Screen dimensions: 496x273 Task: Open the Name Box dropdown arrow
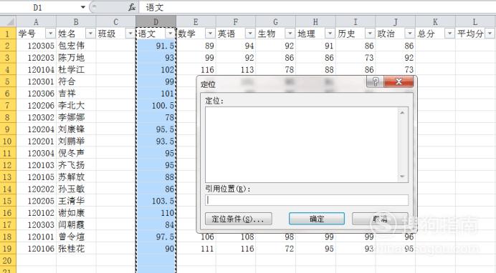click(x=83, y=7)
